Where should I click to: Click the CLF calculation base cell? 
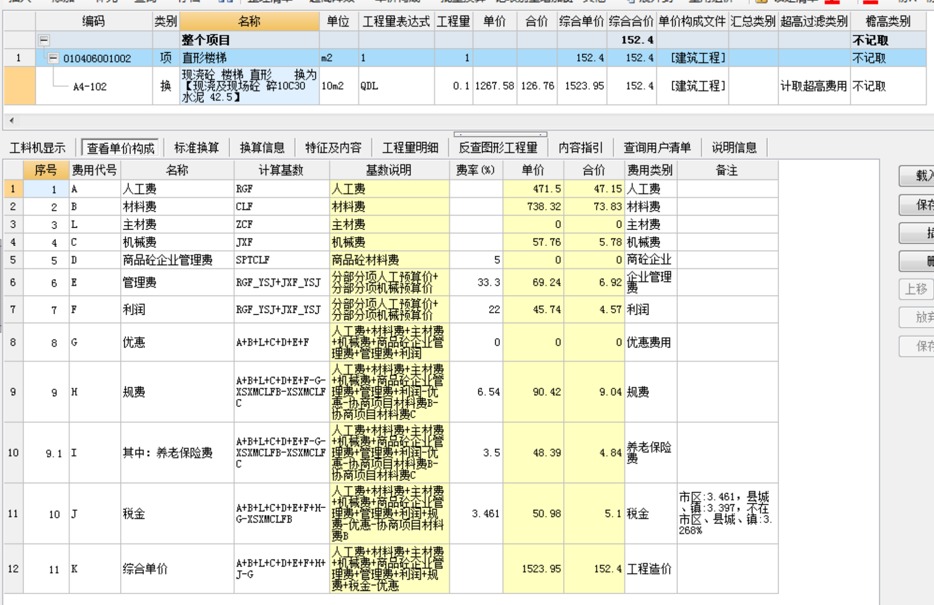(x=281, y=207)
